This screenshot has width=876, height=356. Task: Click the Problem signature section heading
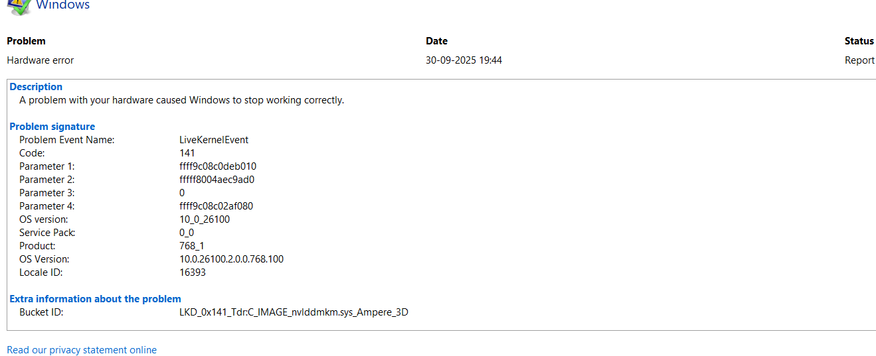pos(52,127)
